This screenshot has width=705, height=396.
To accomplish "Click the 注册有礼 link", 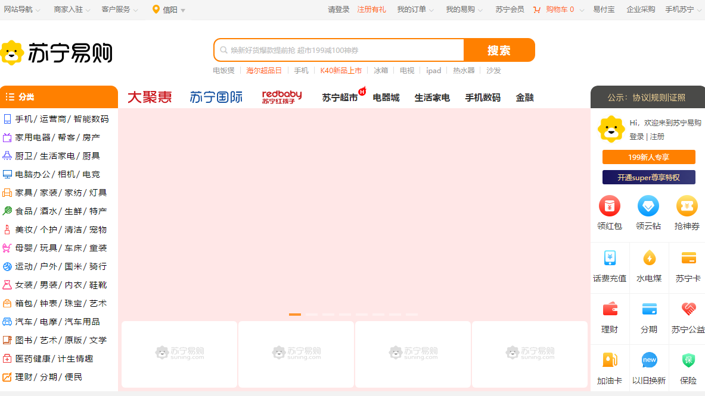I will pos(371,10).
